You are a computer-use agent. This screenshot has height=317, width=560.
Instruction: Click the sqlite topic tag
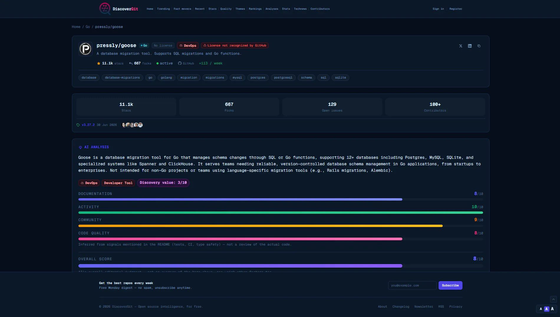click(x=340, y=78)
